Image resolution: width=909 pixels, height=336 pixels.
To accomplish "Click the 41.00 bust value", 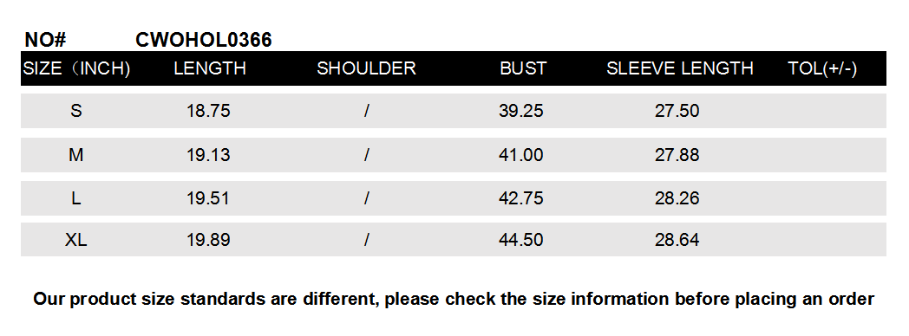I will click(x=521, y=155).
